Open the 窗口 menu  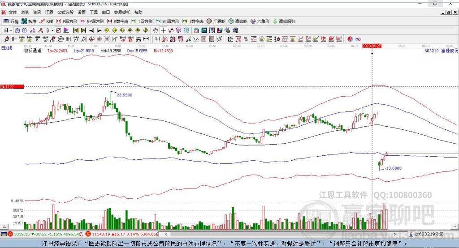click(106, 12)
